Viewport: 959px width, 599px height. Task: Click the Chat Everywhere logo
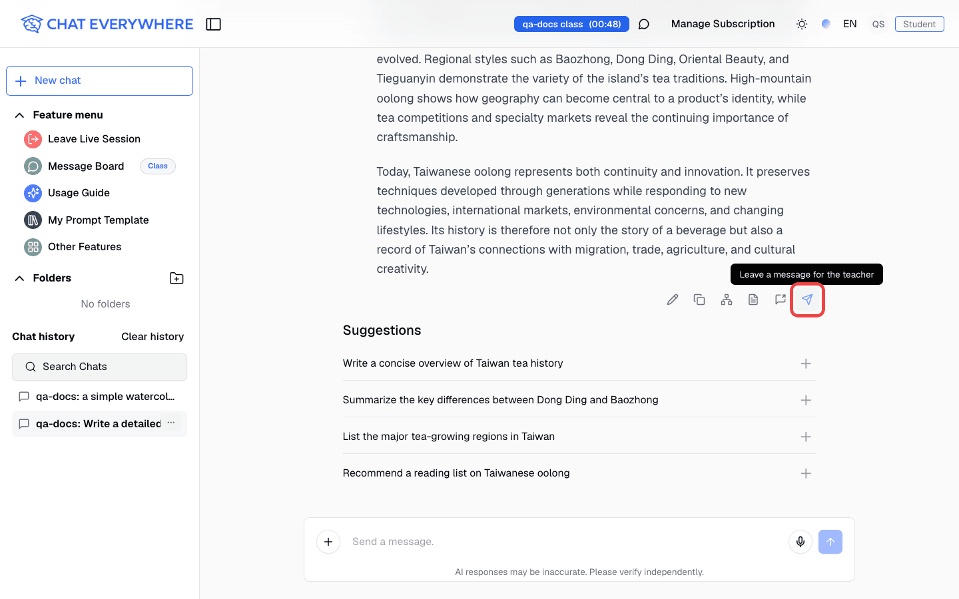[107, 24]
